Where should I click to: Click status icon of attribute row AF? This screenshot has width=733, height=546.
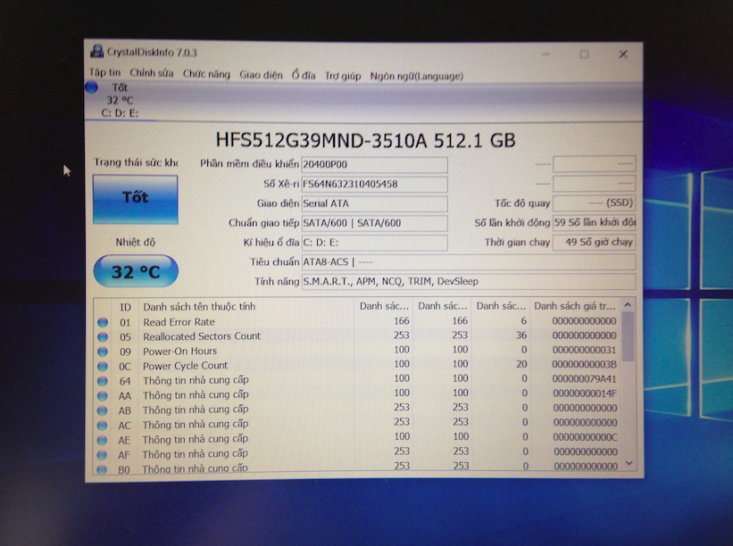click(x=102, y=455)
